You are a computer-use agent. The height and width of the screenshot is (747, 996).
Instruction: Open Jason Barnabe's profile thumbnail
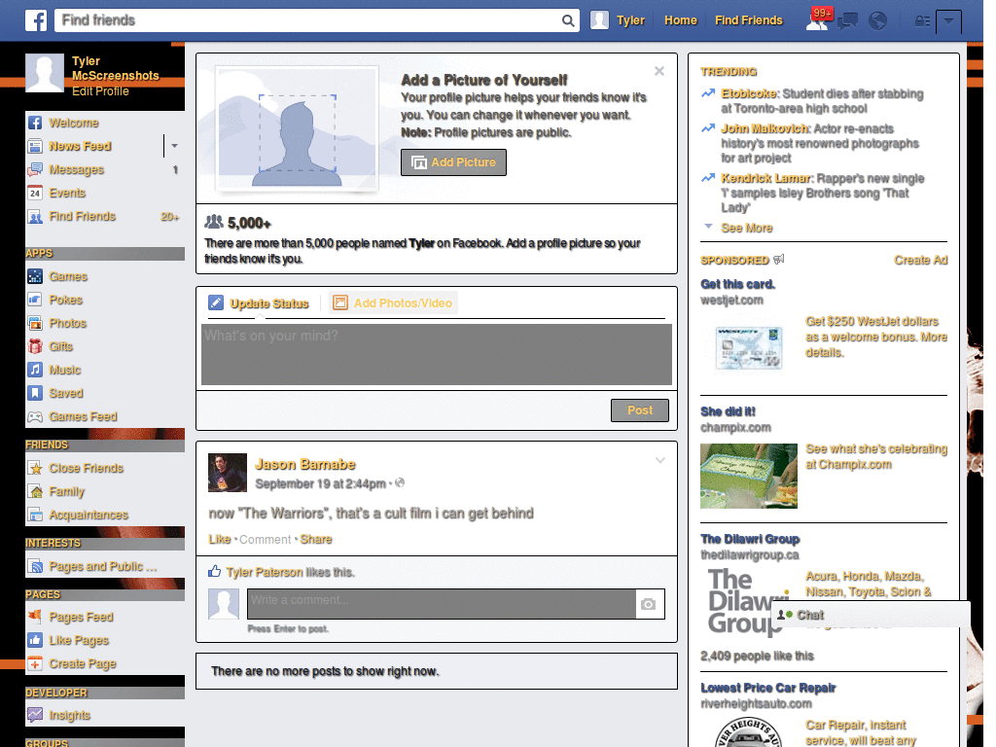[x=228, y=473]
